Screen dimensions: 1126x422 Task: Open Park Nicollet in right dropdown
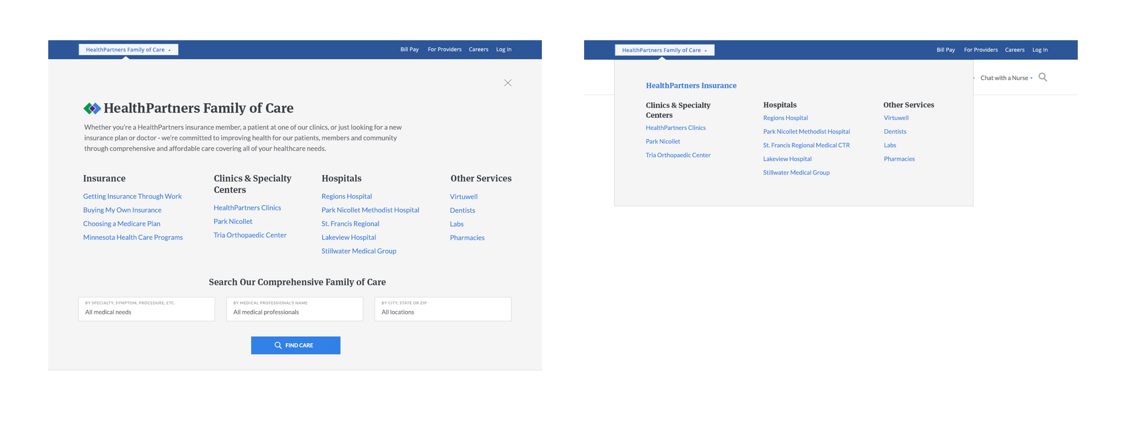coord(662,141)
